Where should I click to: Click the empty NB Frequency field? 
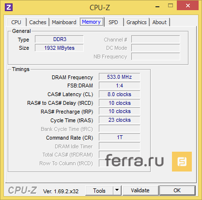pos(155,57)
